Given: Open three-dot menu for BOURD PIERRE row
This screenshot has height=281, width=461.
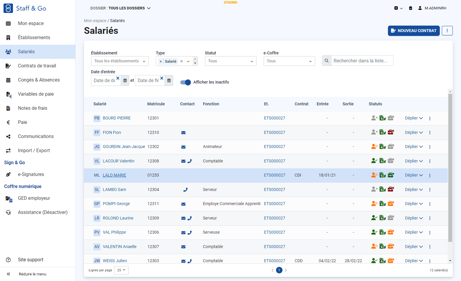Looking at the screenshot, I should tap(430, 118).
